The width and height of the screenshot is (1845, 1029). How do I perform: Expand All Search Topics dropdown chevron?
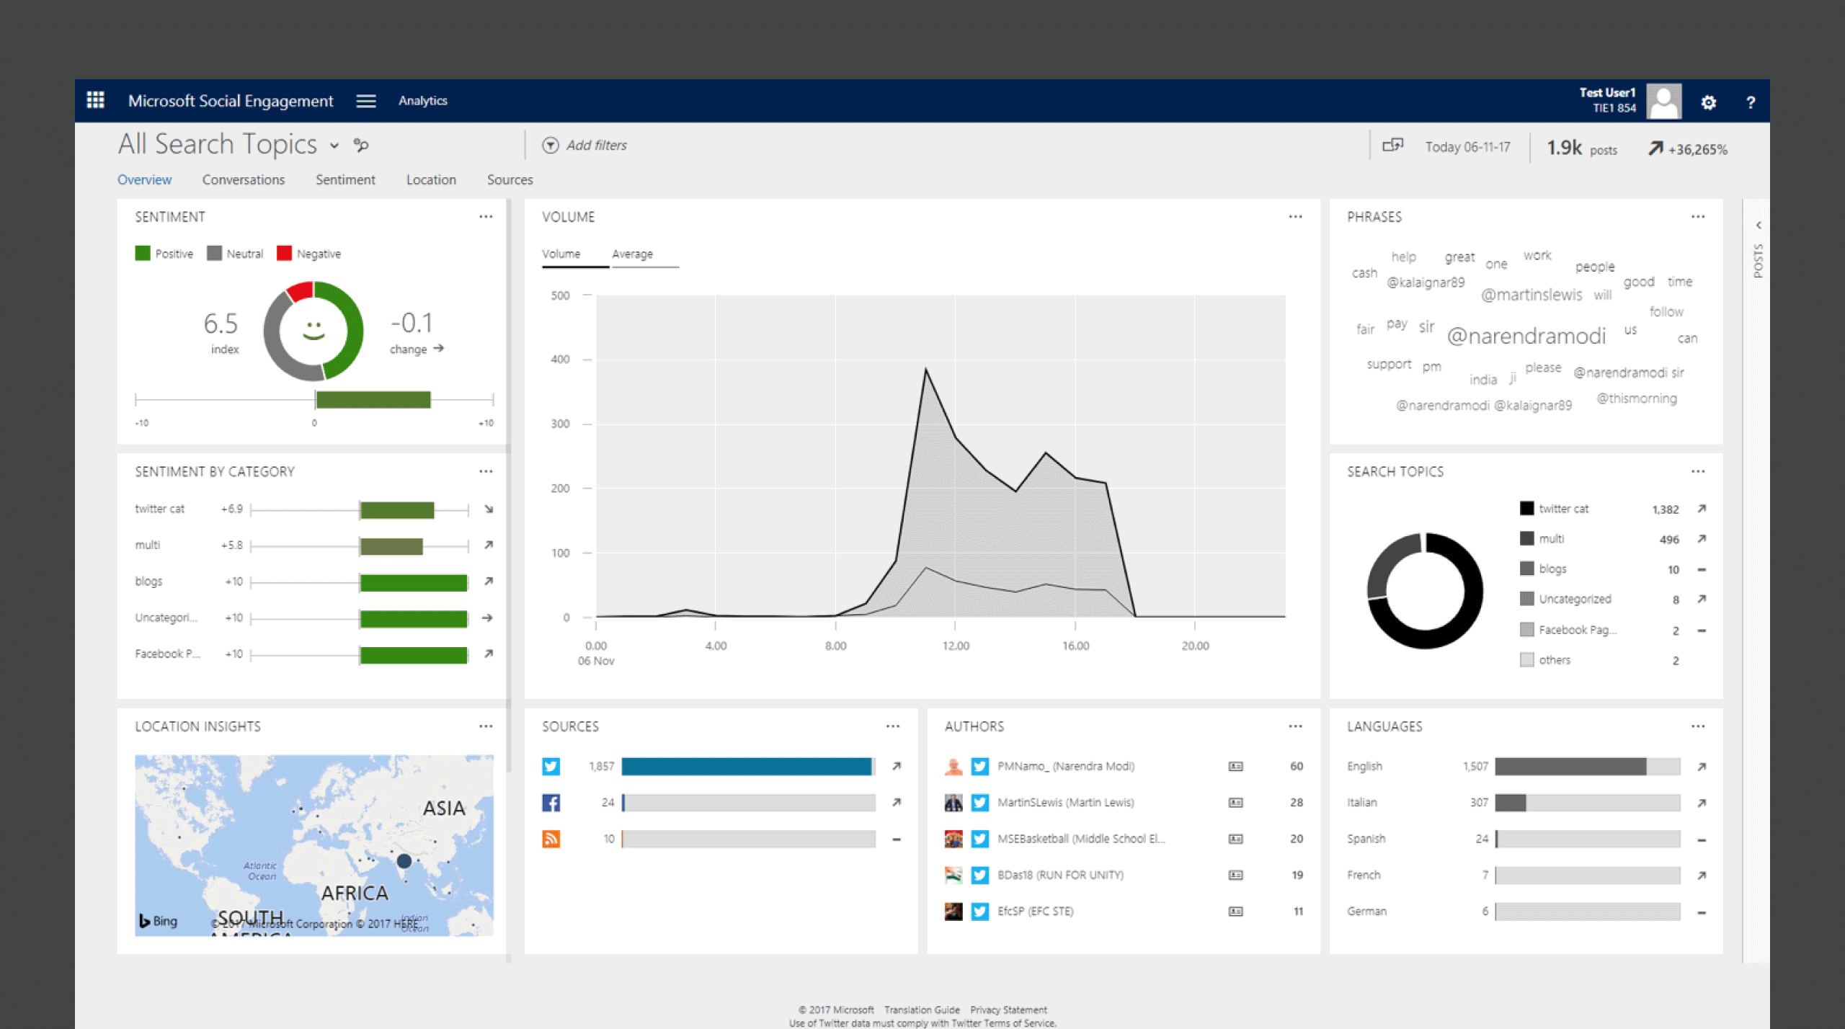[x=334, y=146]
